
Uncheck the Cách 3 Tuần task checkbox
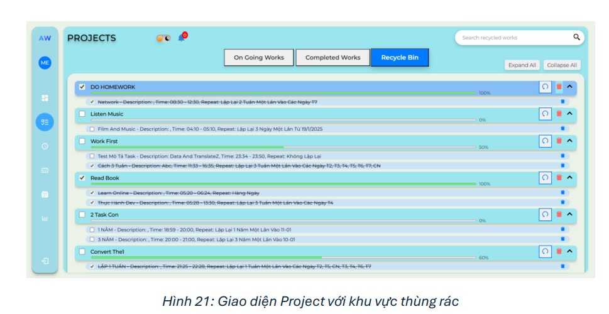pos(92,166)
